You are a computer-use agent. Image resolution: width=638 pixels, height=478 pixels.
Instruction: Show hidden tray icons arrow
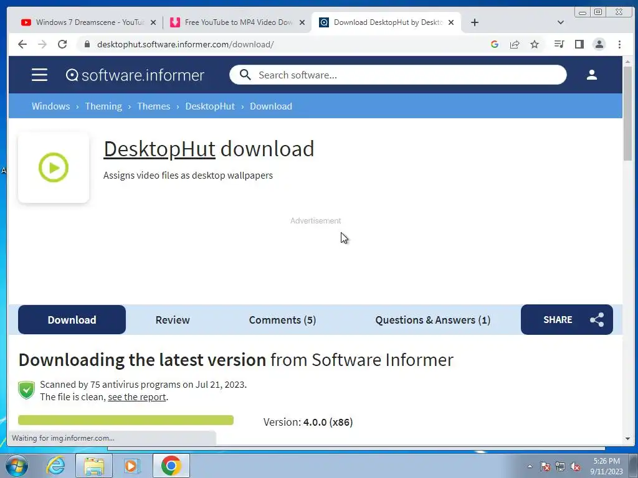pyautogui.click(x=530, y=466)
